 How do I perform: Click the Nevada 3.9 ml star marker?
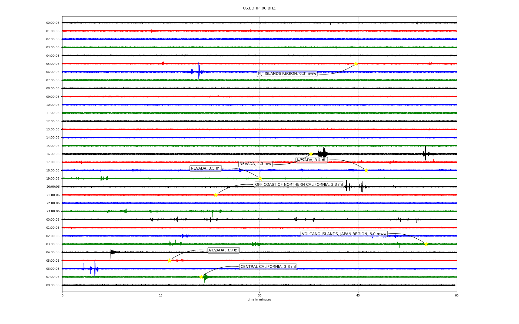169,261
